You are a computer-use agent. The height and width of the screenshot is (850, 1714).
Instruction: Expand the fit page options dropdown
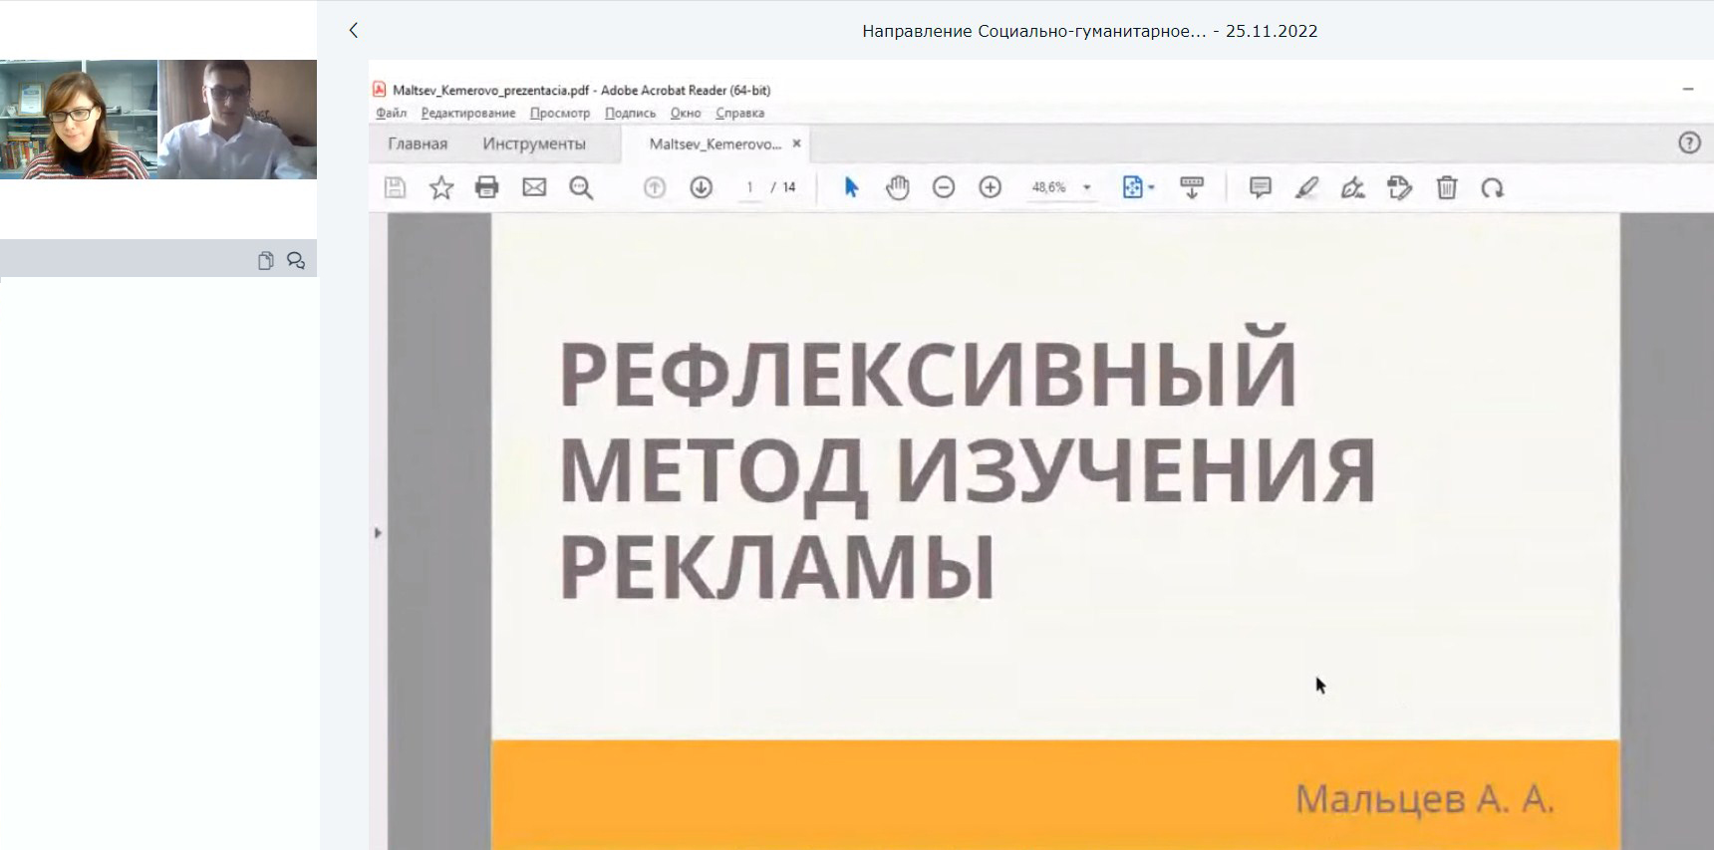(x=1151, y=187)
